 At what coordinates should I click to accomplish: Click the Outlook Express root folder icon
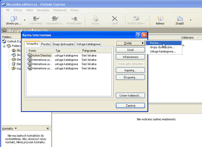tap(4, 41)
